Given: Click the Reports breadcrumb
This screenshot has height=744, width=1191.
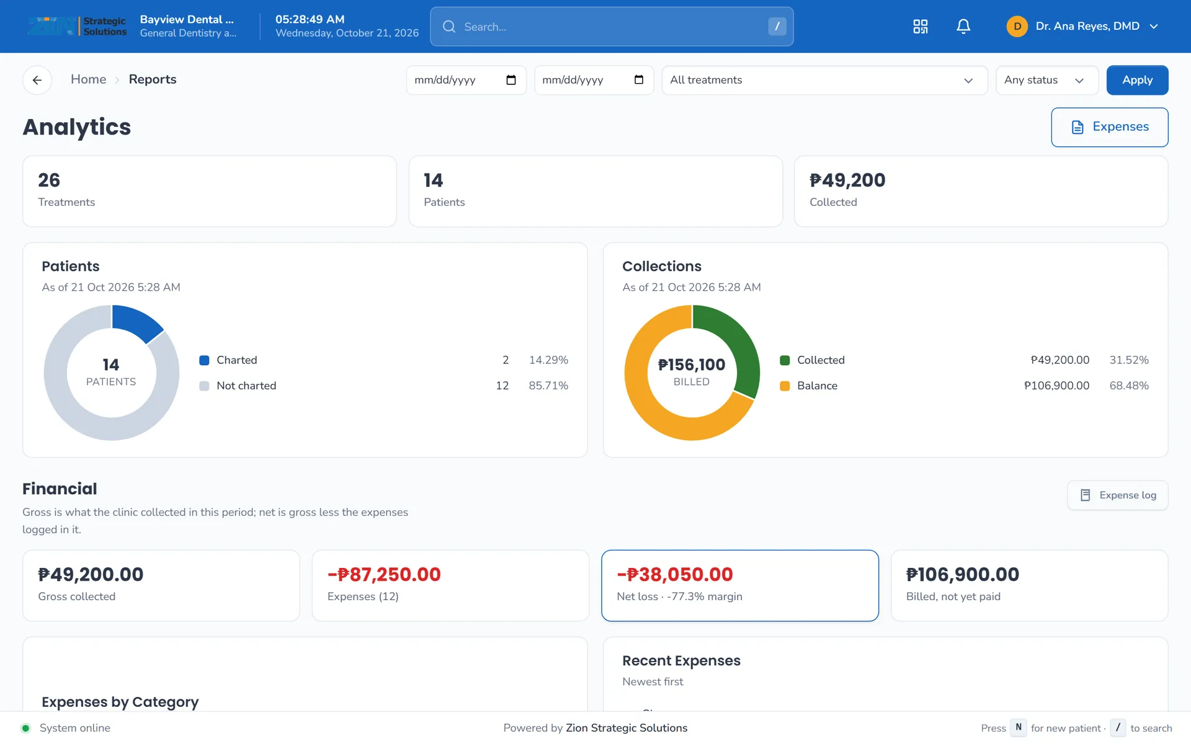Looking at the screenshot, I should [x=153, y=79].
